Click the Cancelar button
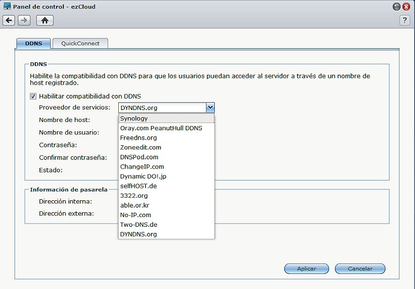 click(360, 269)
